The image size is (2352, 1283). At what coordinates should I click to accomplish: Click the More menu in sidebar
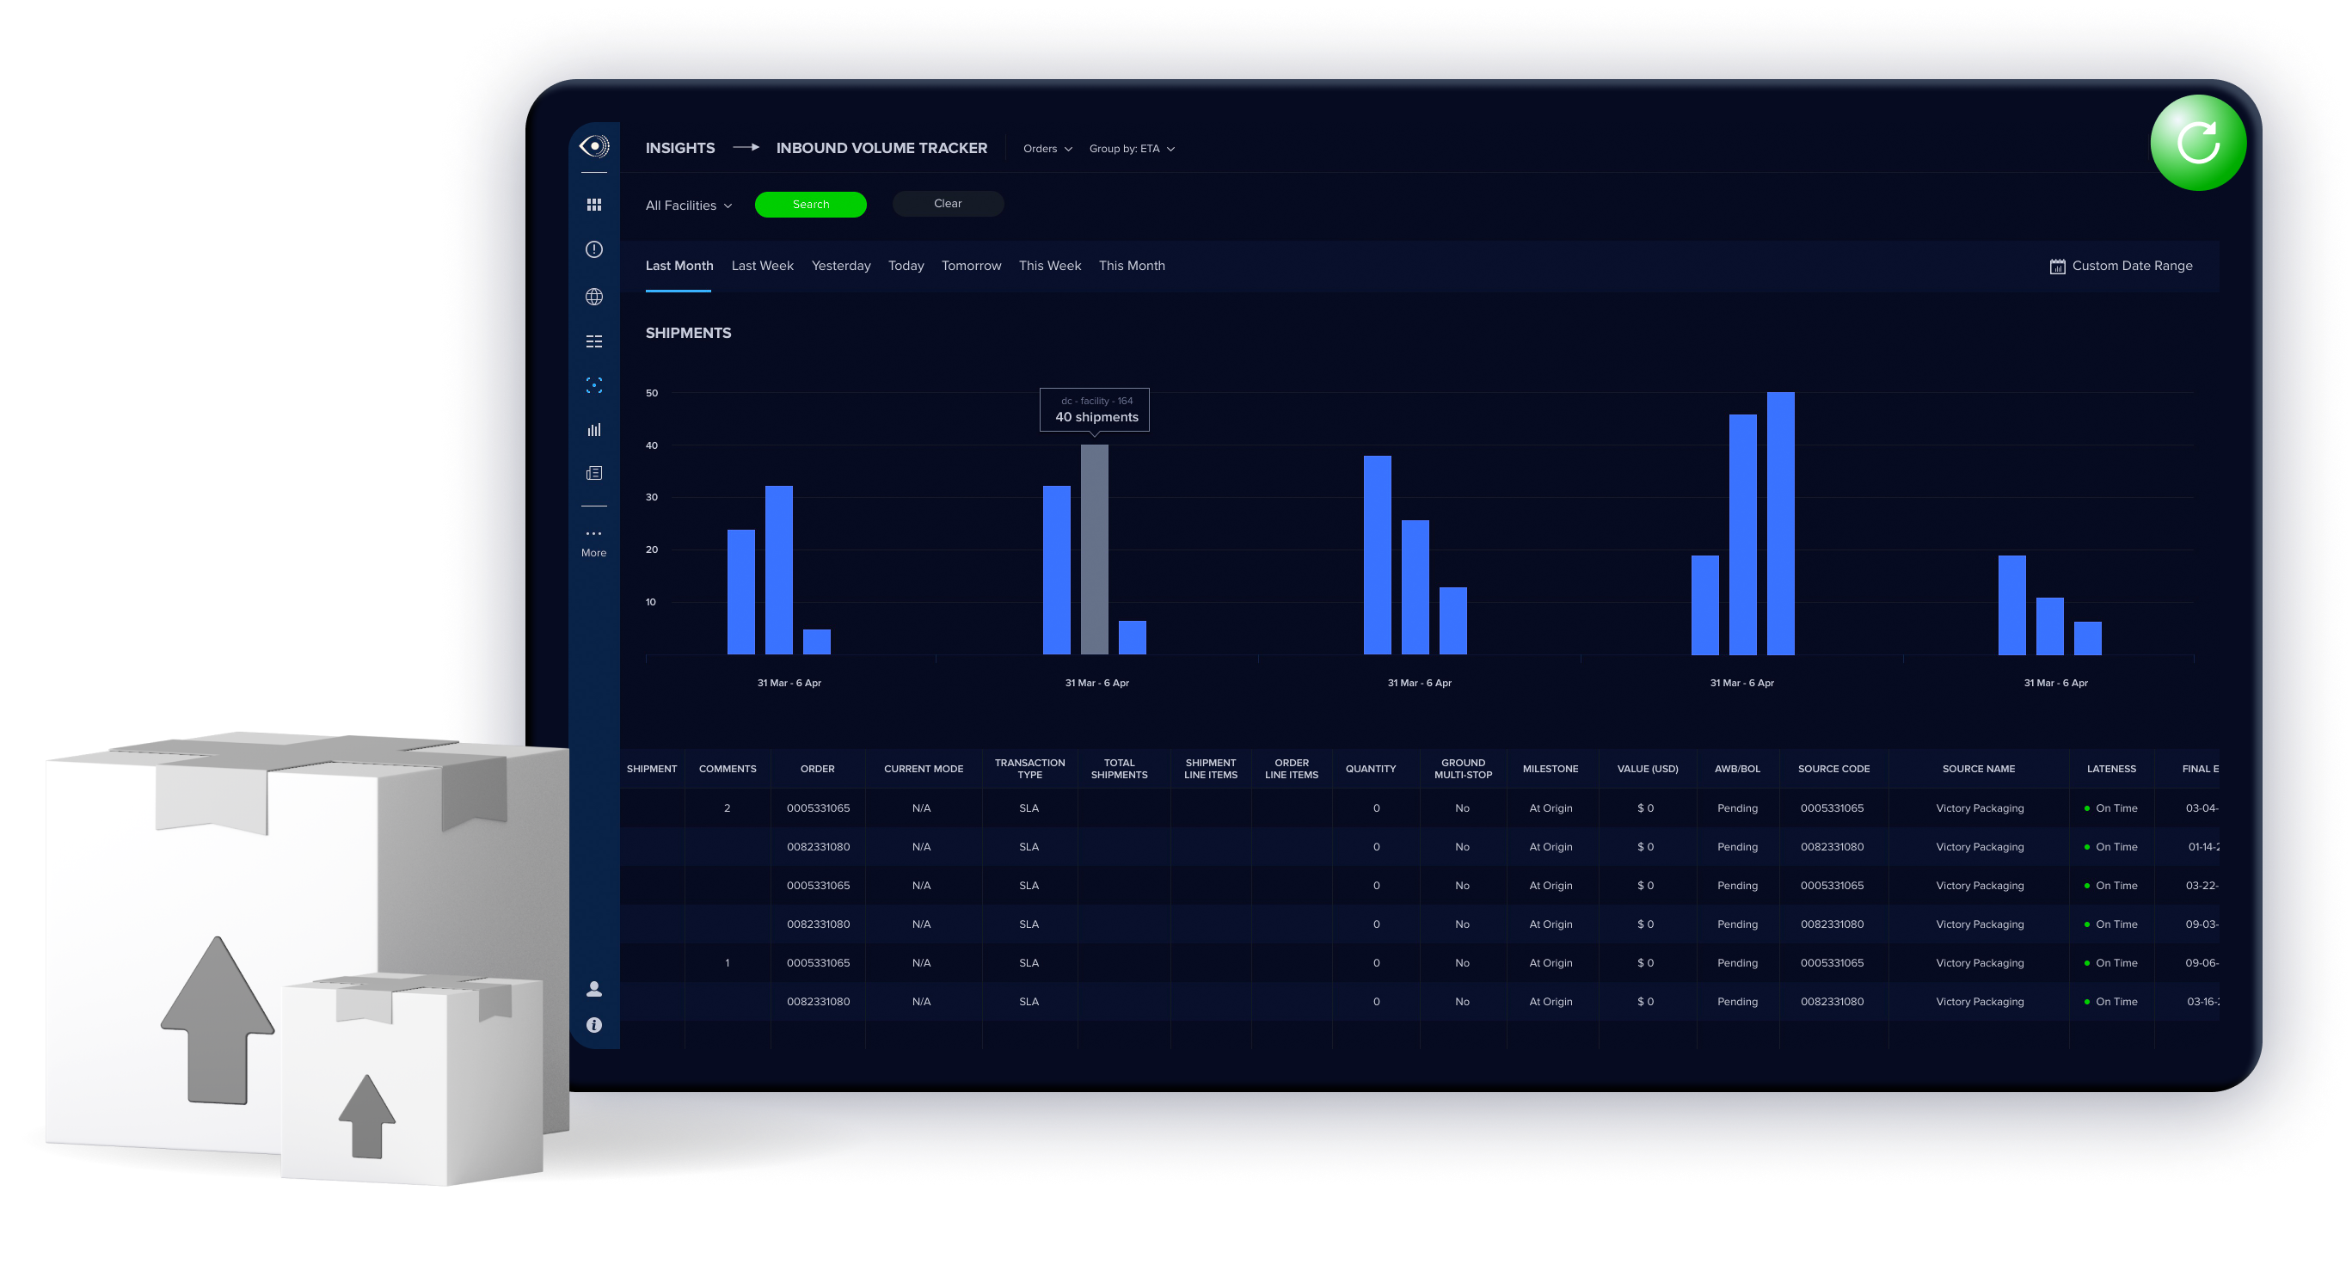pyautogui.click(x=593, y=542)
